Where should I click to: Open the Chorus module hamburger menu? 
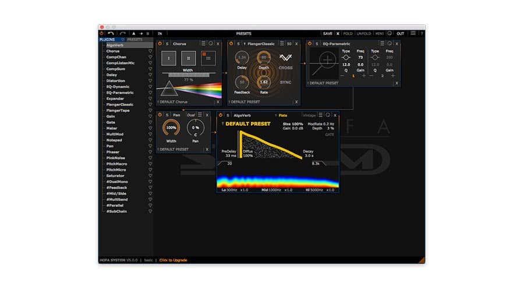pyautogui.click(x=203, y=44)
